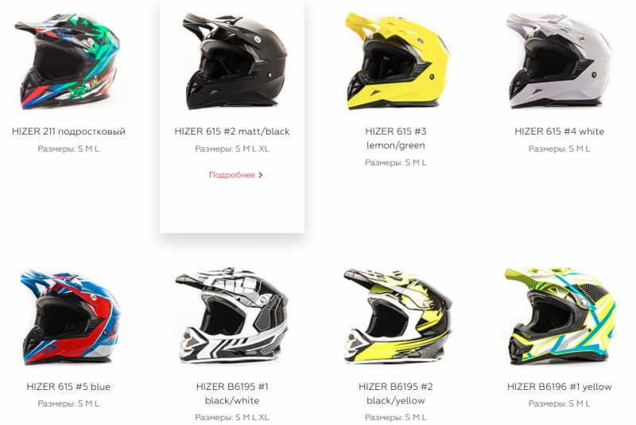
Task: Open the HIZER B6195 #1 black/white title link
Action: pyautogui.click(x=232, y=394)
